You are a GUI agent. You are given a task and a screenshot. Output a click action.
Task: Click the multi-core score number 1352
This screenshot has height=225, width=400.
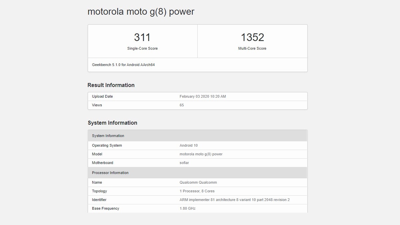pos(252,37)
